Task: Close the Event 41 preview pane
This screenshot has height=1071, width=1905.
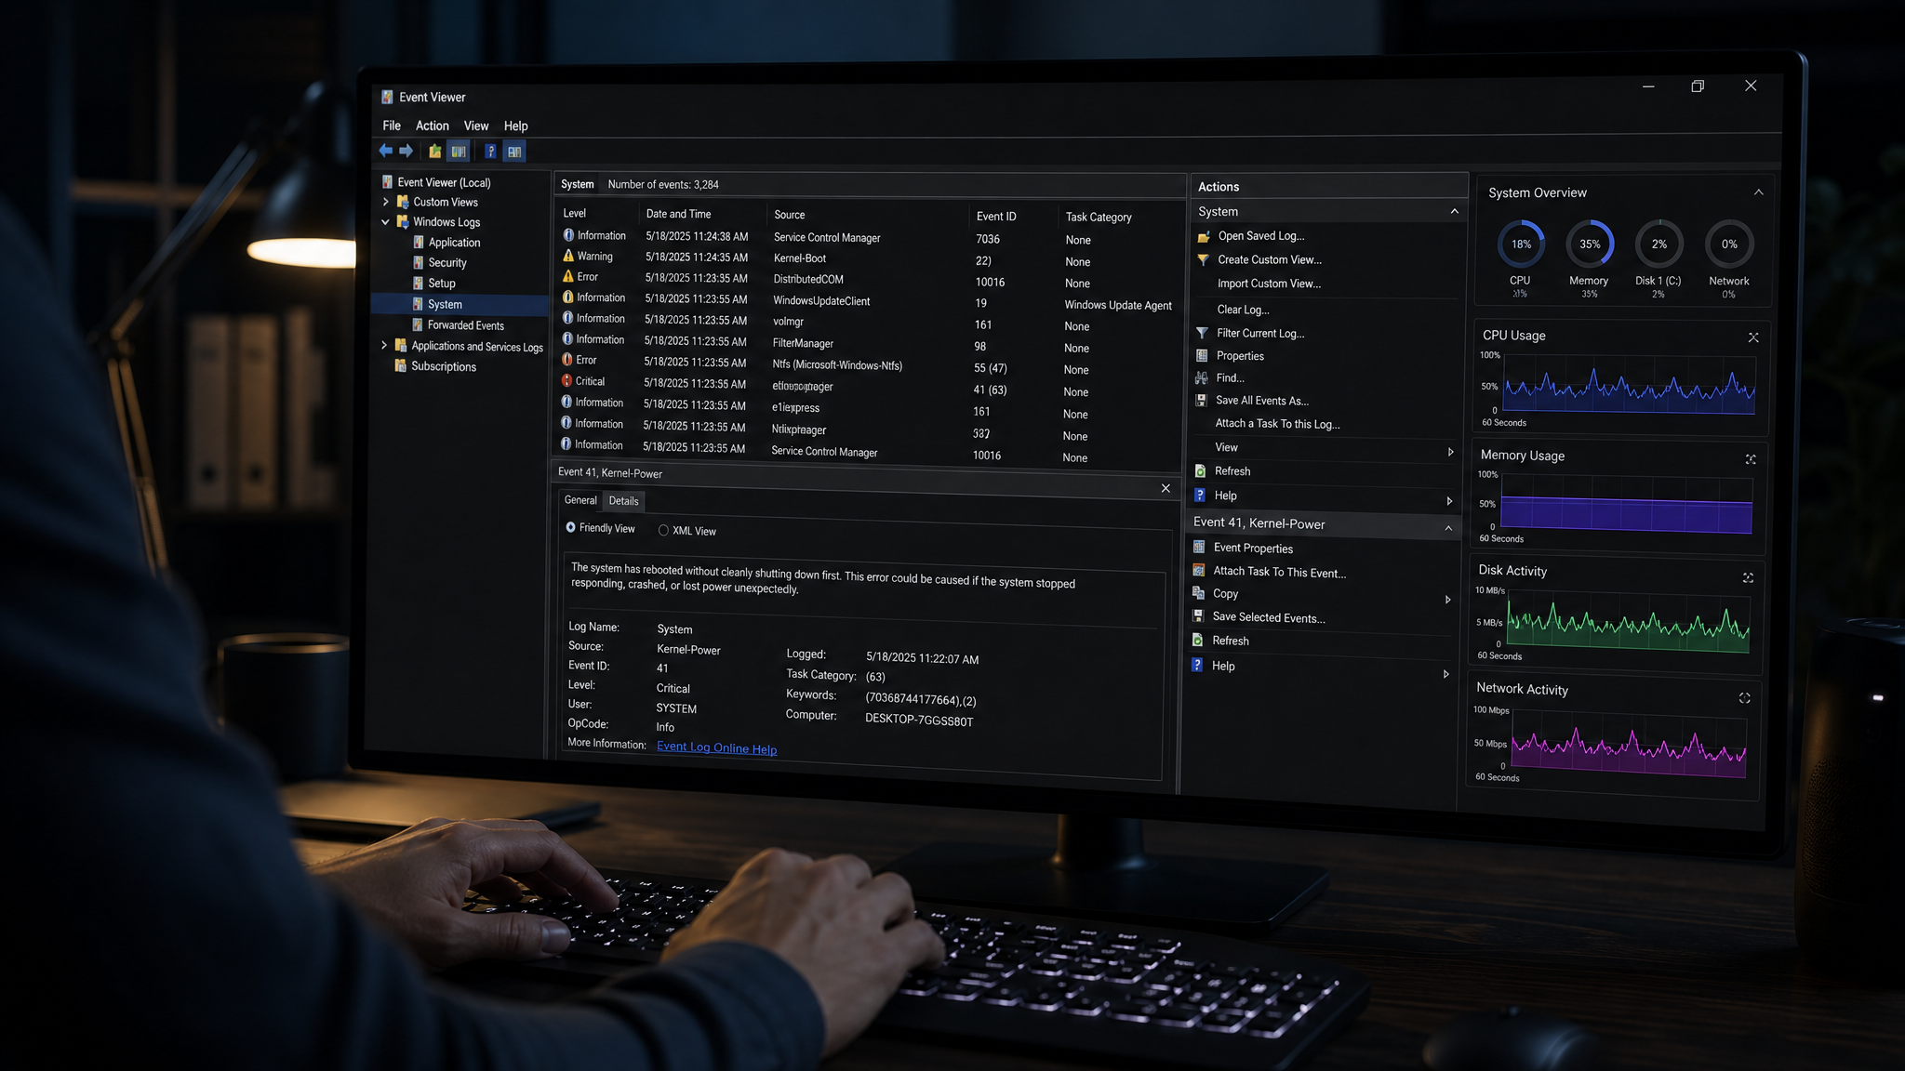Action: coord(1166,488)
